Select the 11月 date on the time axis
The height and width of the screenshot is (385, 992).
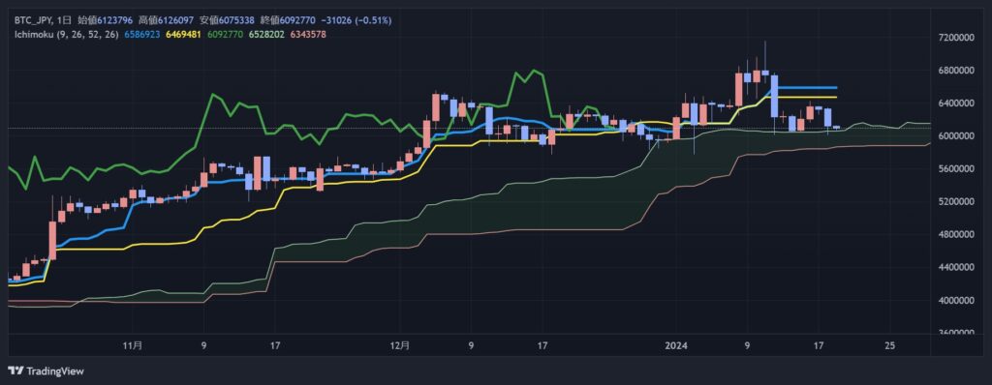(x=132, y=345)
